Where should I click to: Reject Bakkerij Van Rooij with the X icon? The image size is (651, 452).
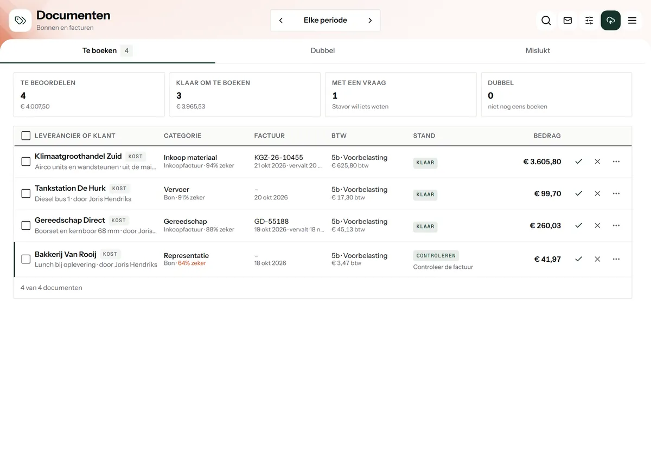[x=597, y=259]
